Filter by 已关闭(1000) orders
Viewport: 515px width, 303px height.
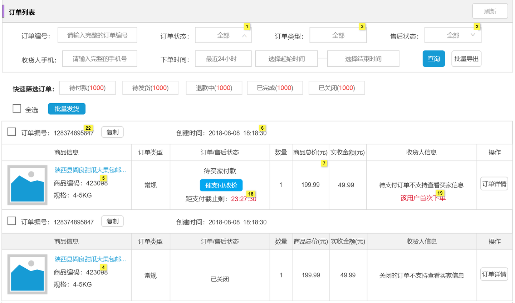(337, 88)
